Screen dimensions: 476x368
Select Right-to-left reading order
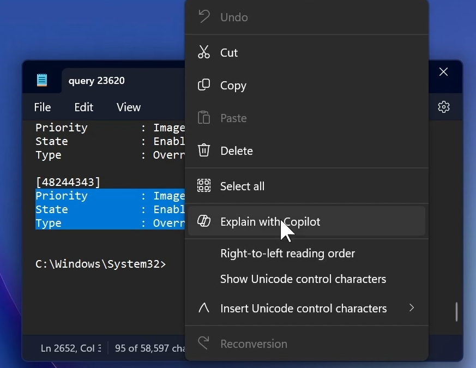point(306,253)
